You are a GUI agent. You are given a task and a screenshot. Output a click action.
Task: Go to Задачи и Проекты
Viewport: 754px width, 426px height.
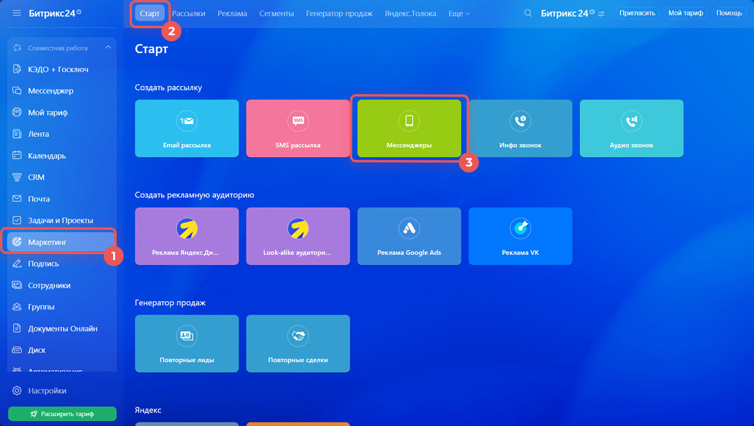62,220
